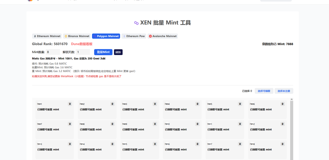Switch to Ethereum Pow network tab
The image size is (329, 160).
[134, 36]
